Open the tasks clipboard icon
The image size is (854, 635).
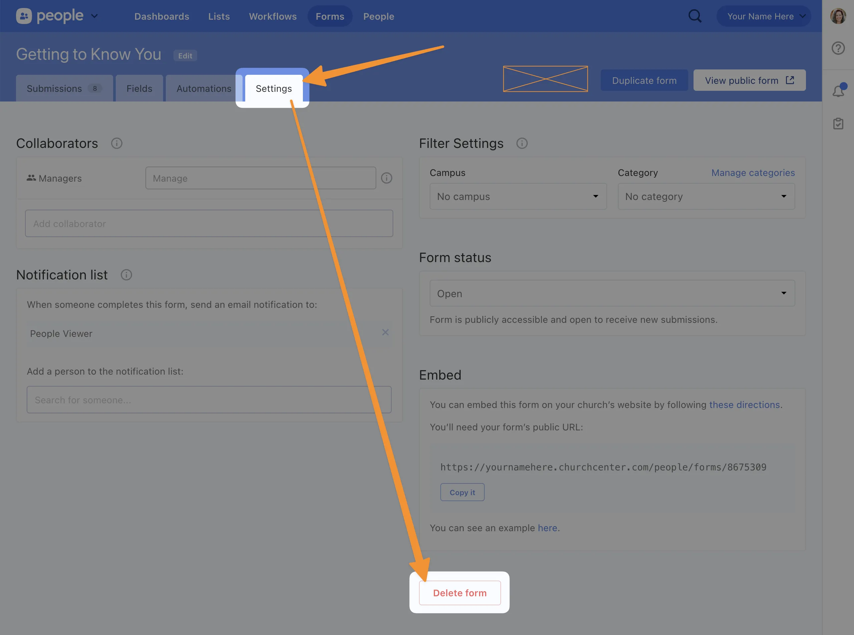tap(838, 124)
